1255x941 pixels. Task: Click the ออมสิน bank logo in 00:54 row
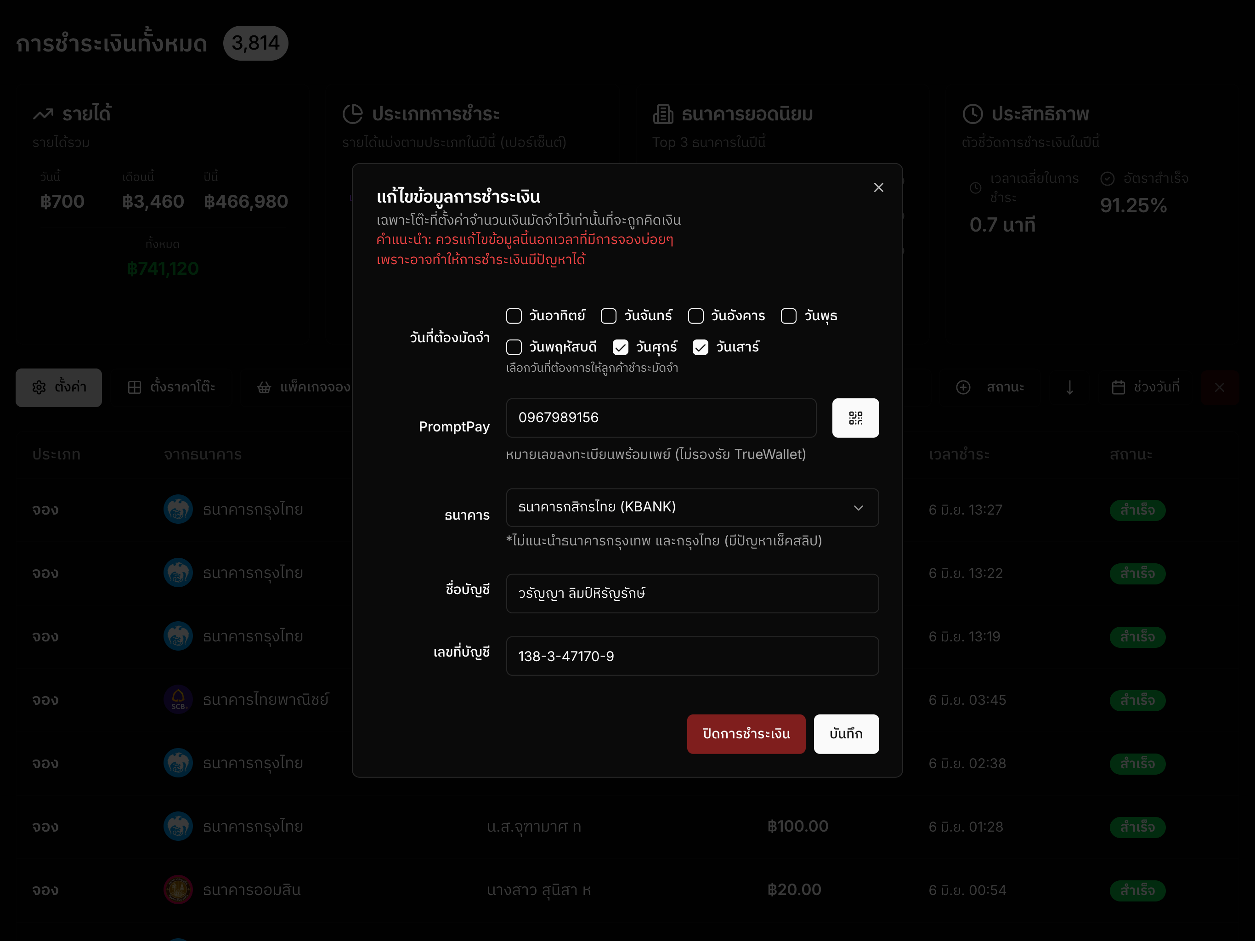click(x=178, y=890)
